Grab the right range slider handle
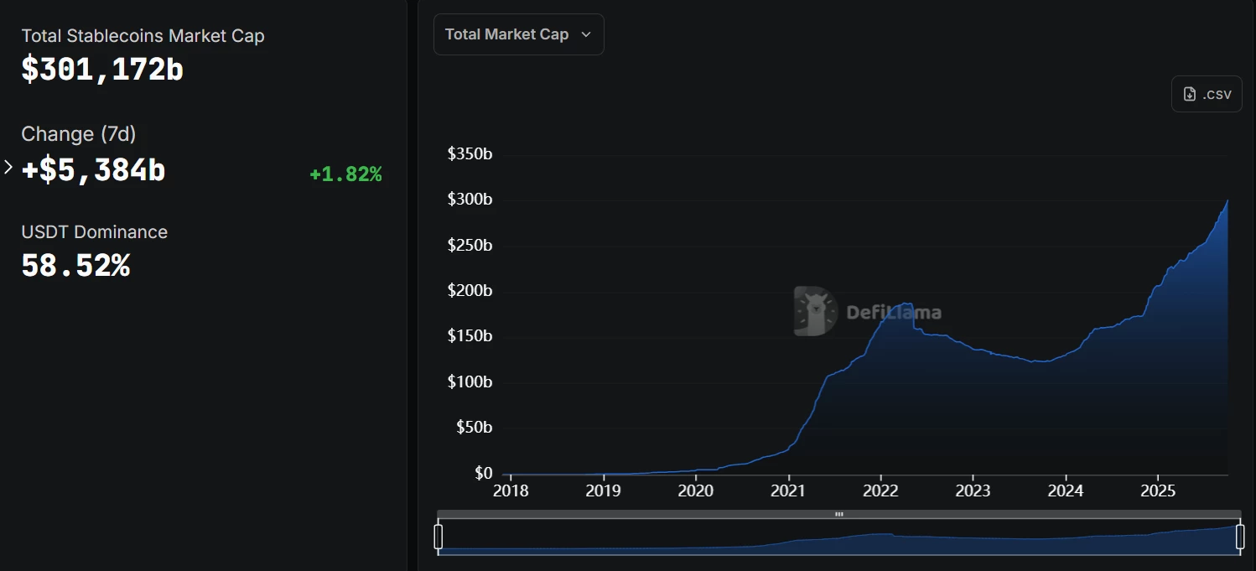Viewport: 1256px width, 571px height. (x=1240, y=537)
